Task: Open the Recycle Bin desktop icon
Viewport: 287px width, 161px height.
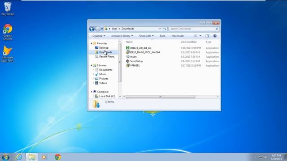Action: [8, 8]
